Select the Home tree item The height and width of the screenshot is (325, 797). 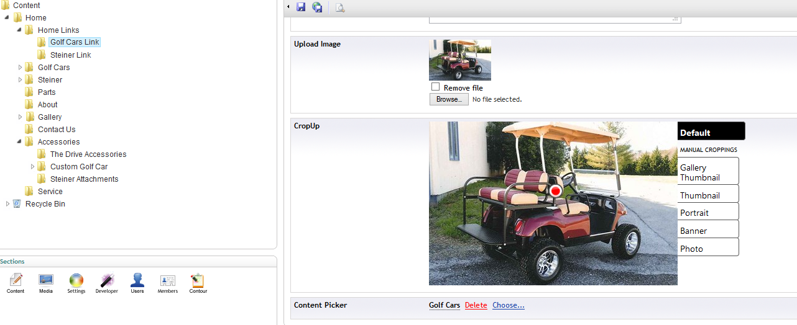point(36,17)
